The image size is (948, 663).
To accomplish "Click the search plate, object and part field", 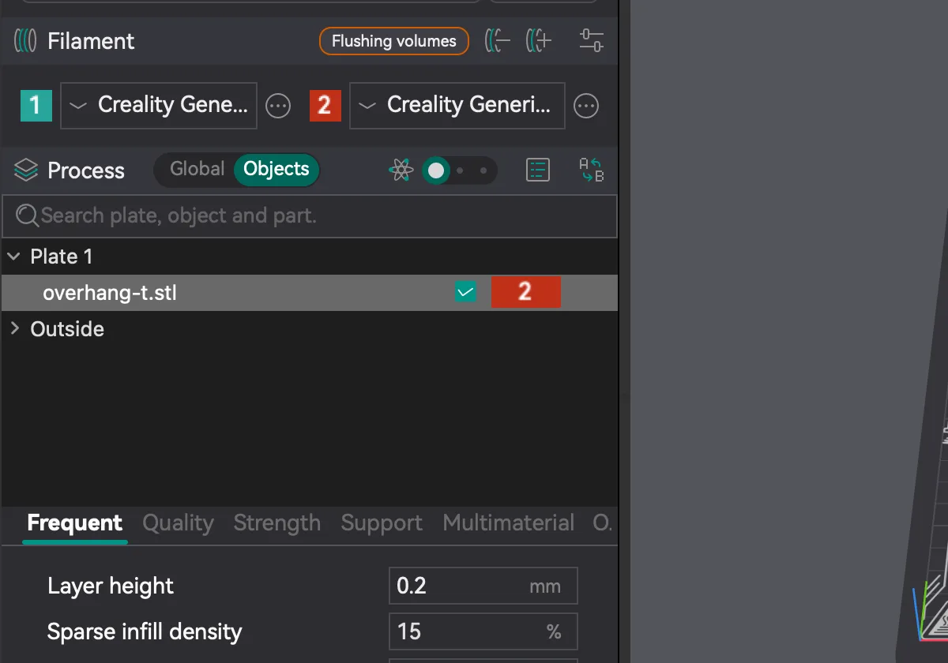I will tap(310, 216).
